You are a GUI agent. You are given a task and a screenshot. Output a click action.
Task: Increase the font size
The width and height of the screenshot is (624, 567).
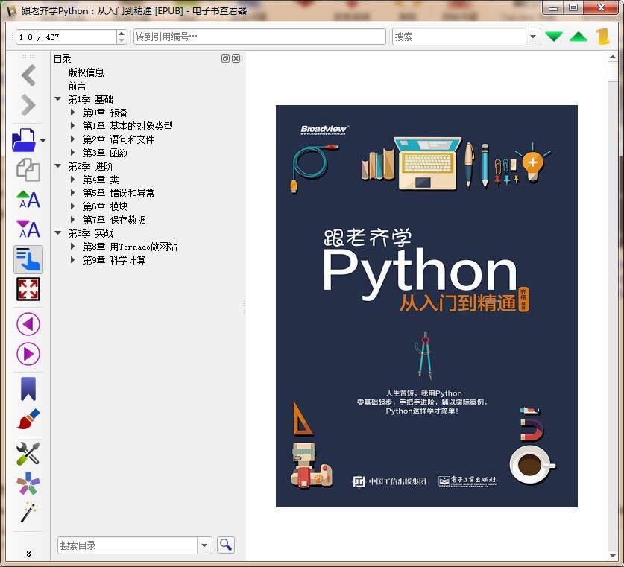click(27, 199)
